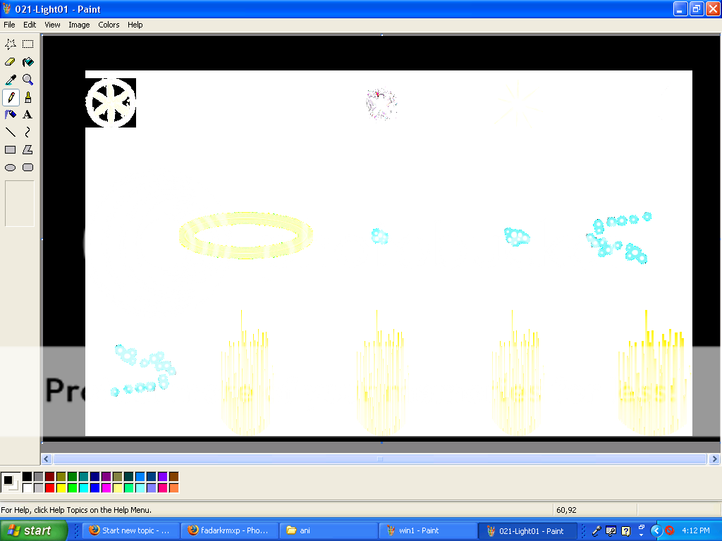
Task: Select the yellow palette color
Action: click(61, 487)
